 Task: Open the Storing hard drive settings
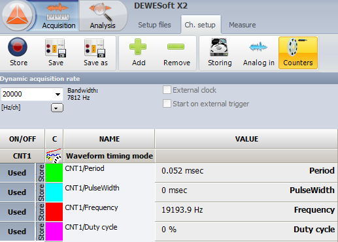coord(220,53)
